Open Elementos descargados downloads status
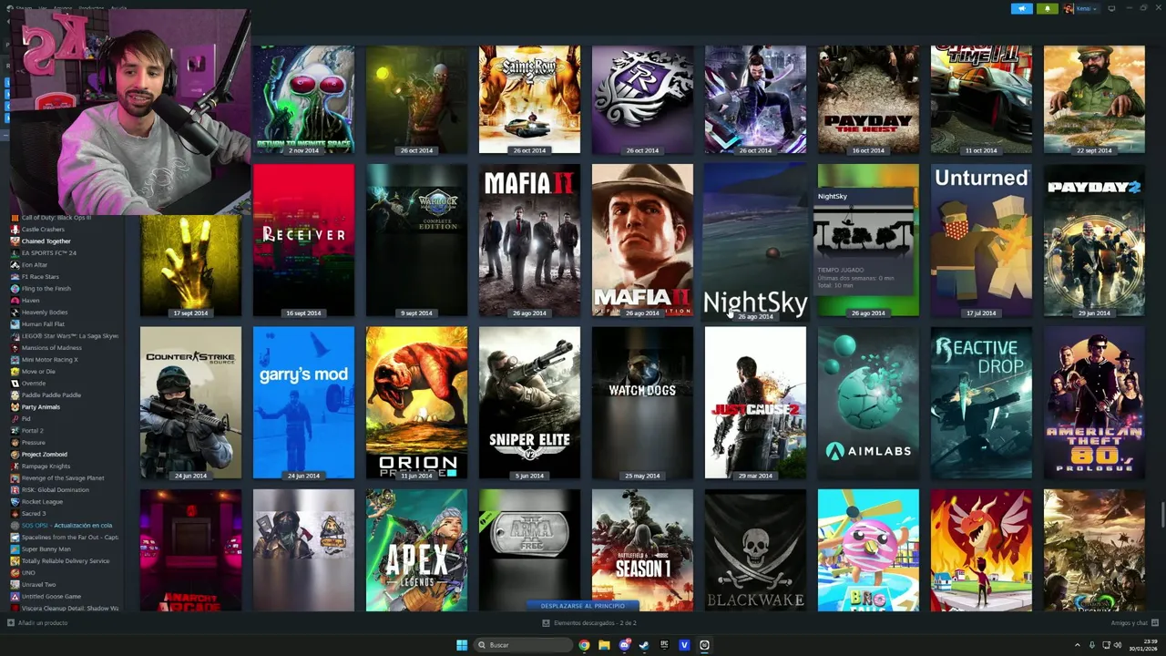This screenshot has height=656, width=1166. click(x=589, y=622)
